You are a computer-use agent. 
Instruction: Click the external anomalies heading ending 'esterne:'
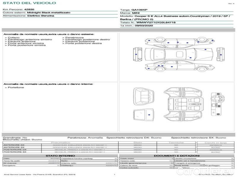49,34
